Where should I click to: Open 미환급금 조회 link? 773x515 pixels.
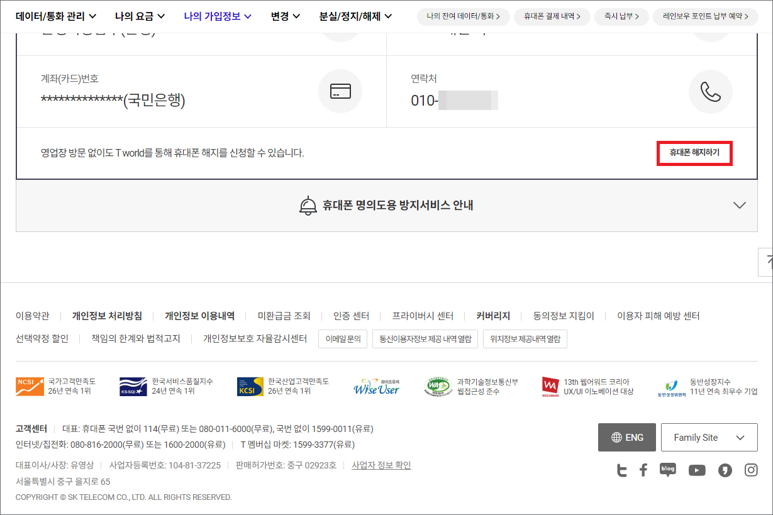284,316
